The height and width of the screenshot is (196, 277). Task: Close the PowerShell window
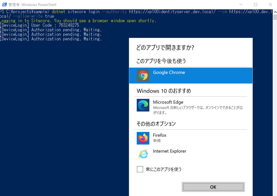tap(270, 5)
